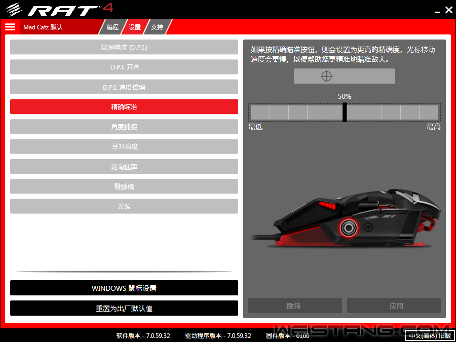Click the RAT mouse product image
This screenshot has width=456, height=342.
[346, 218]
